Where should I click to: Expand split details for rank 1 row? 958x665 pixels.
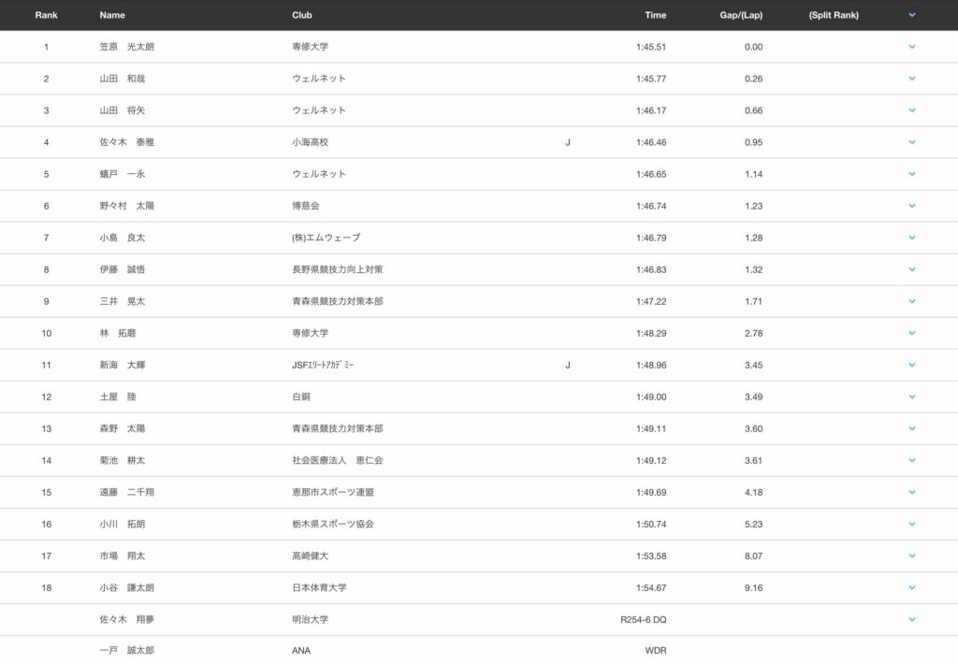[911, 47]
